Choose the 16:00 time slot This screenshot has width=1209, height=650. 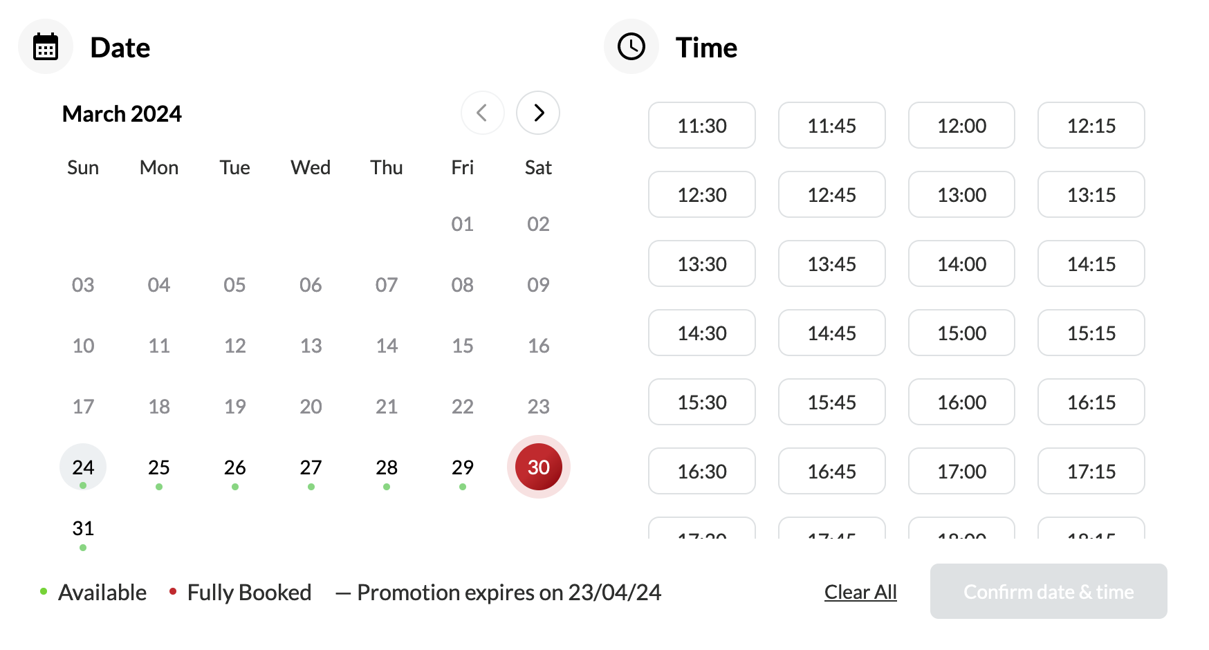961,402
